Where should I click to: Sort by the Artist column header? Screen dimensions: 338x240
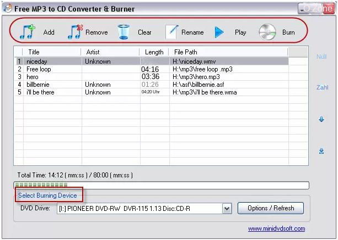(x=93, y=52)
